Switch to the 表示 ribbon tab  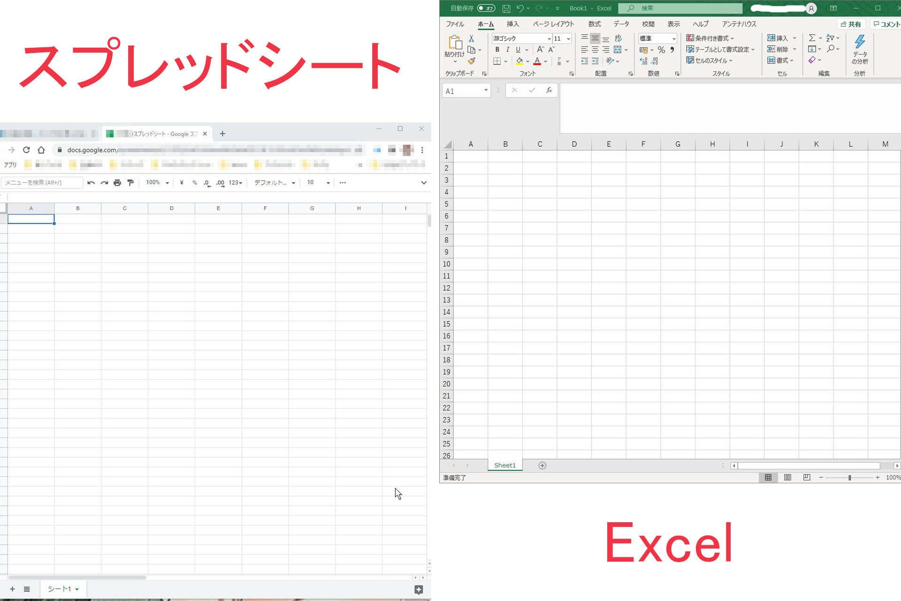673,24
